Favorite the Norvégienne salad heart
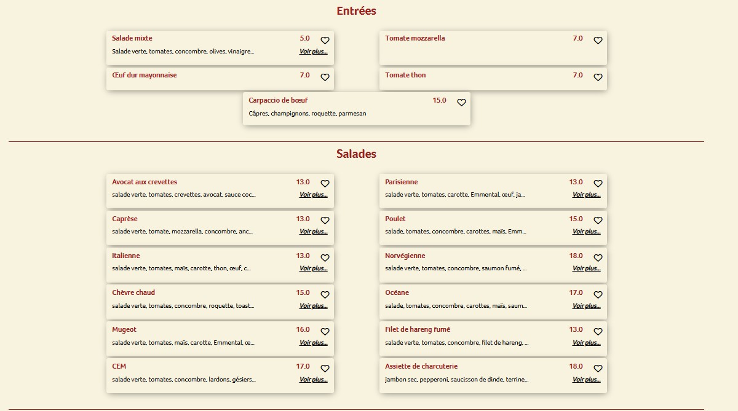 click(x=598, y=257)
